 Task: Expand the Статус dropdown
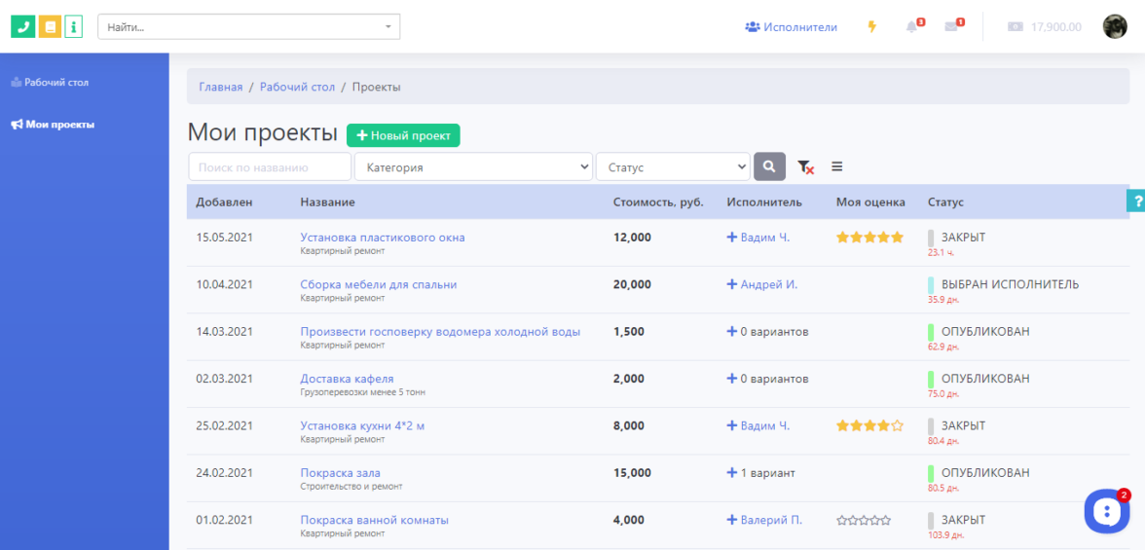[673, 166]
